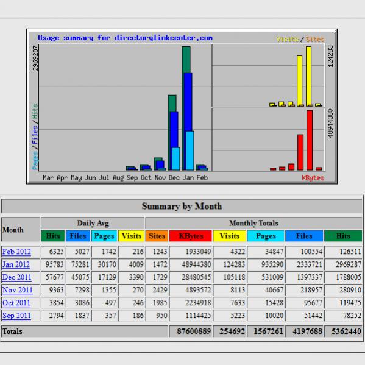Click the usage summary chart title text
Screen dimensions: 365x365
[125, 38]
